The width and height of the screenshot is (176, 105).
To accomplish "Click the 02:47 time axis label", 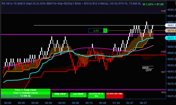I will point(130,103).
